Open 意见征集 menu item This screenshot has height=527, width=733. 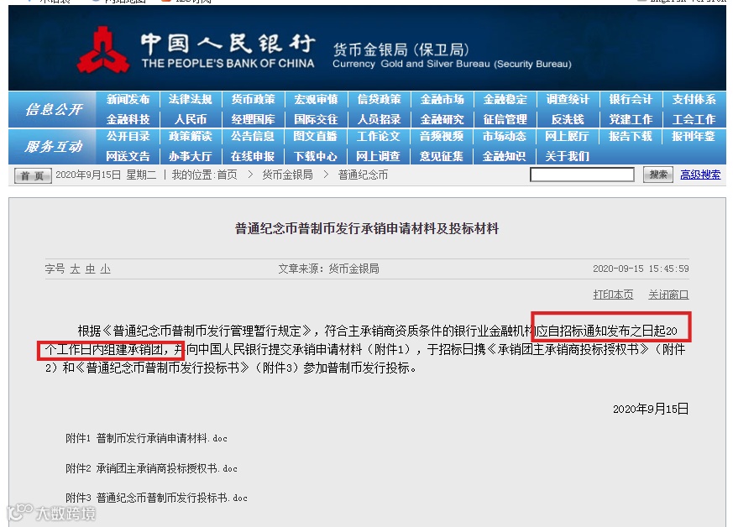(x=442, y=156)
